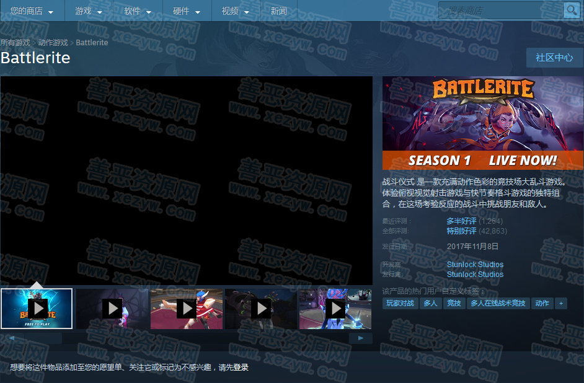The width and height of the screenshot is (584, 383).
Task: Add a tag with the plus button
Action: pos(561,303)
